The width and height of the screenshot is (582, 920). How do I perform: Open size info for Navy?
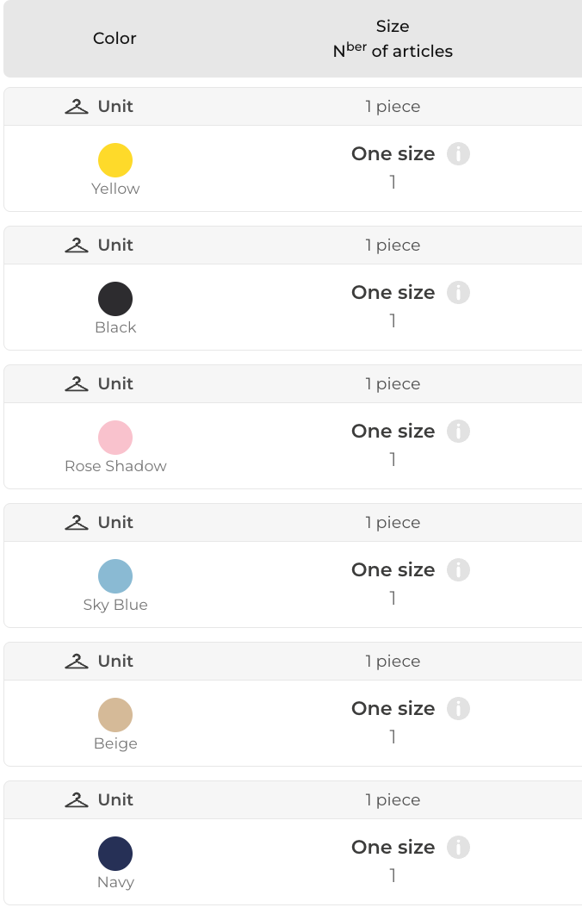tap(458, 848)
